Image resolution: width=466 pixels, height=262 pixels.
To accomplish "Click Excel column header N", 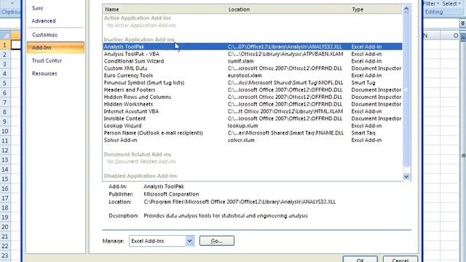I will coord(432,36).
